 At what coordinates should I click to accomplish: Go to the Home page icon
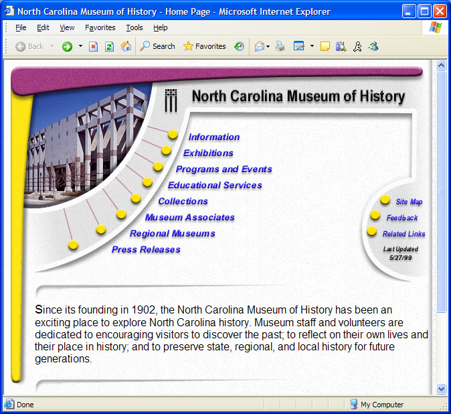pos(126,46)
